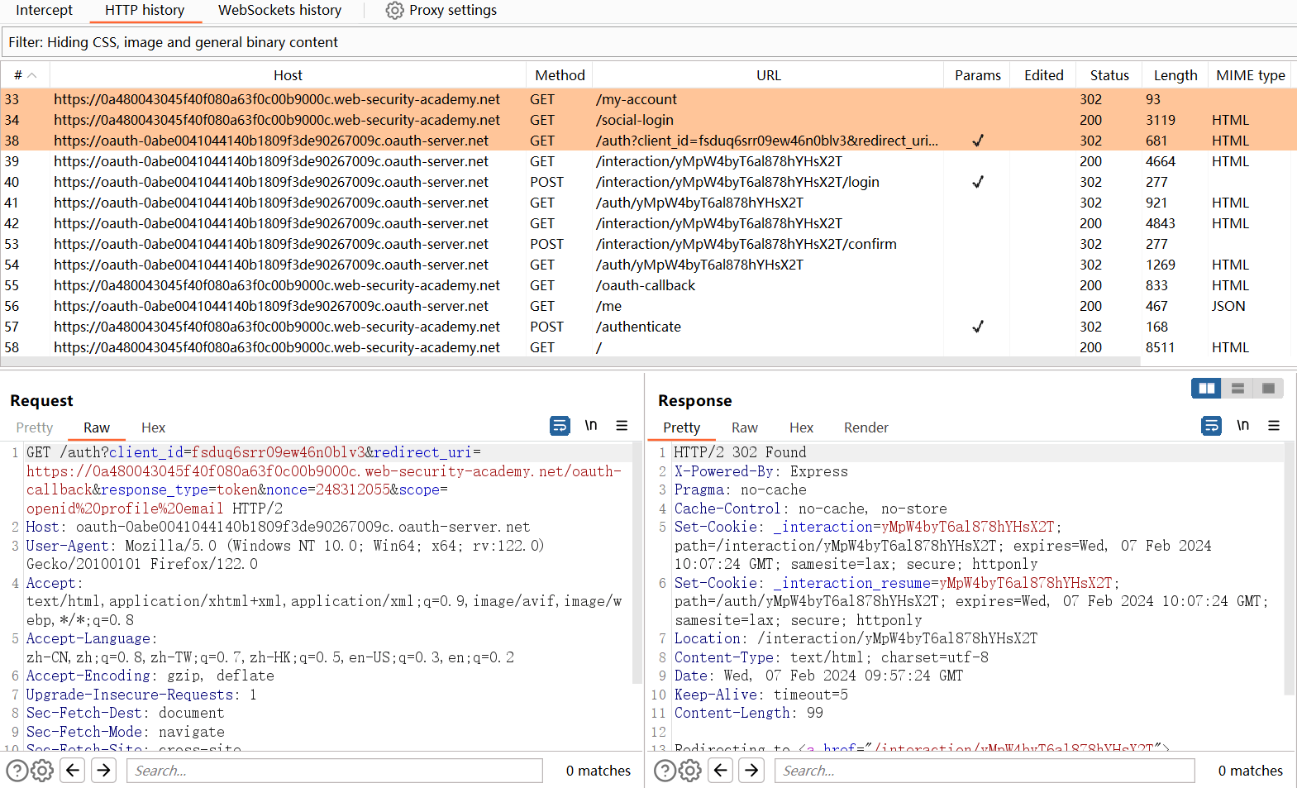Toggle non-printable characters (\n) in Response panel
The width and height of the screenshot is (1297, 788).
pos(1242,426)
